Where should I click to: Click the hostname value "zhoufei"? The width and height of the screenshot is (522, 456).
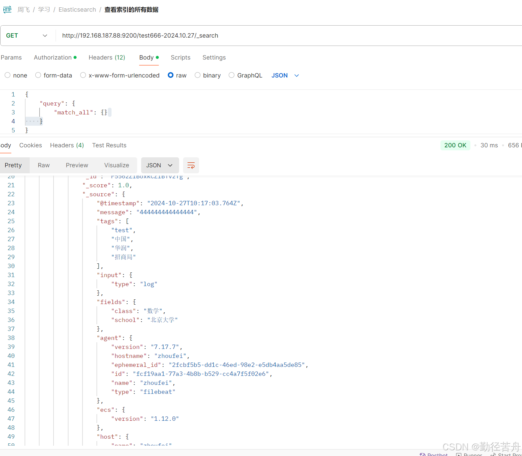170,356
